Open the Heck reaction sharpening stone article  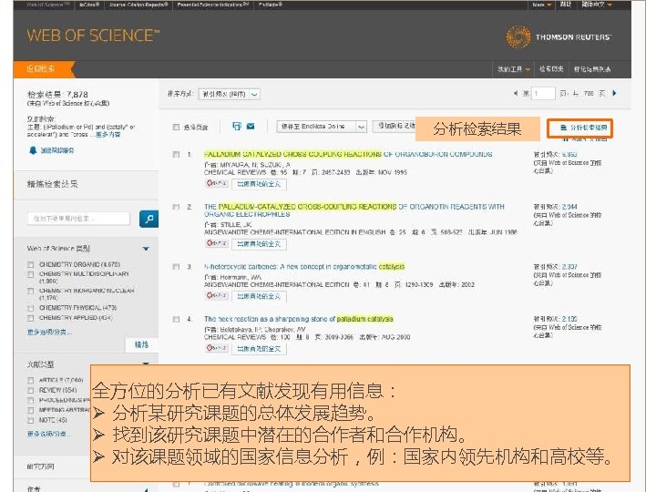(x=298, y=319)
